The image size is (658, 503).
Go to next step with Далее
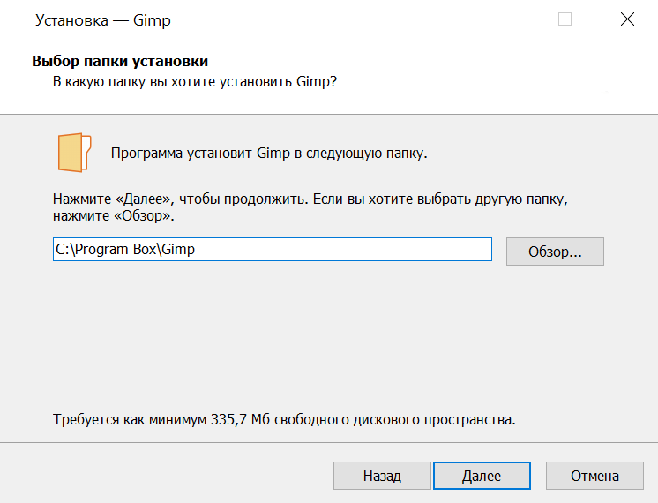click(x=482, y=476)
